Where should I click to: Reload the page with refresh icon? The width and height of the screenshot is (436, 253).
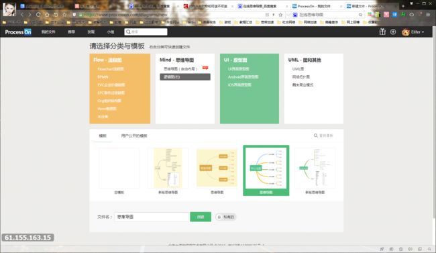38,15
